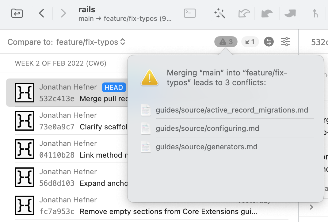Viewport: 328px width, 222px height.
Task: Open the filter options sliders icon
Action: click(285, 42)
